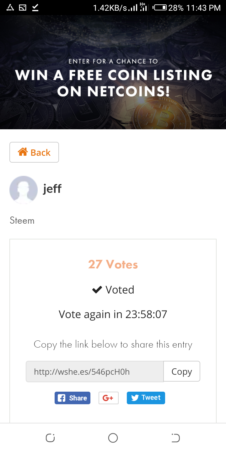The image size is (226, 453).
Task: Select the share link text field
Action: pos(94,372)
